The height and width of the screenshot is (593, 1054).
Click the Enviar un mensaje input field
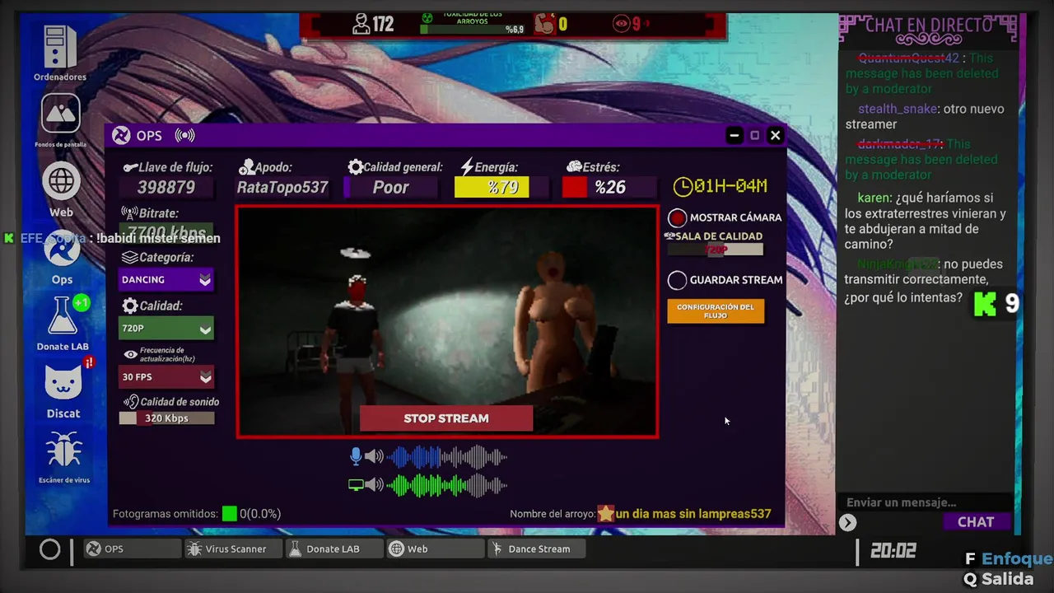(925, 502)
